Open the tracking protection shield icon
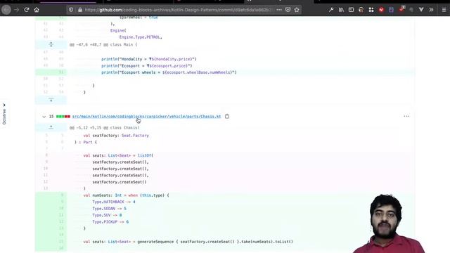The image size is (450, 253). [x=71, y=10]
